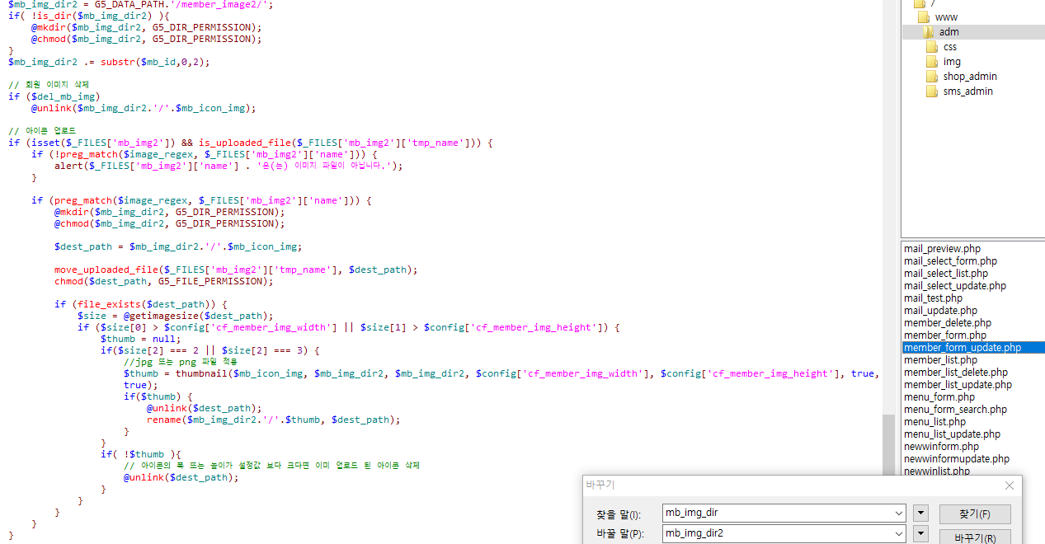The width and height of the screenshot is (1045, 544).
Task: Select menu_form_search.php file
Action: 955,410
